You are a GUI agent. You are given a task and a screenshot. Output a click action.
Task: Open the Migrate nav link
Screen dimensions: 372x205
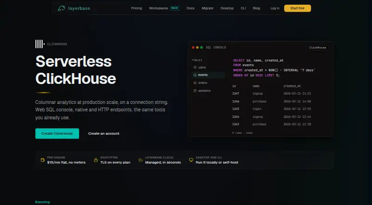pos(207,8)
